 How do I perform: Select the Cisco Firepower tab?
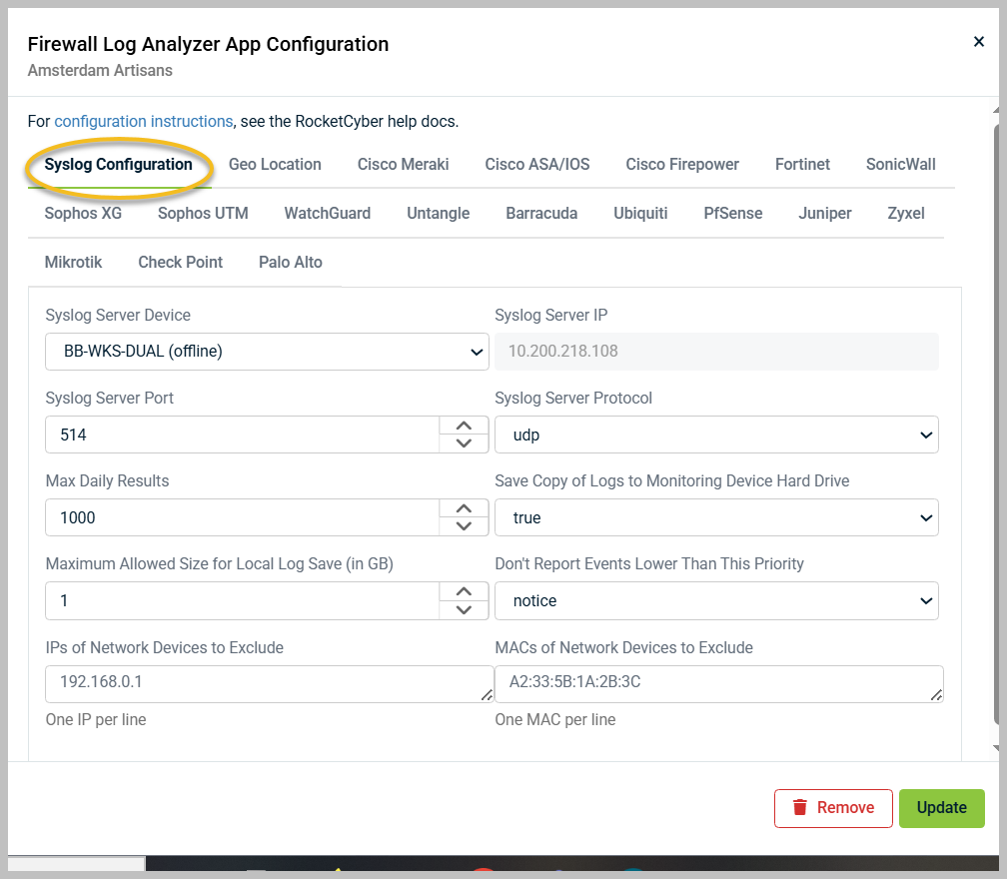click(681, 164)
